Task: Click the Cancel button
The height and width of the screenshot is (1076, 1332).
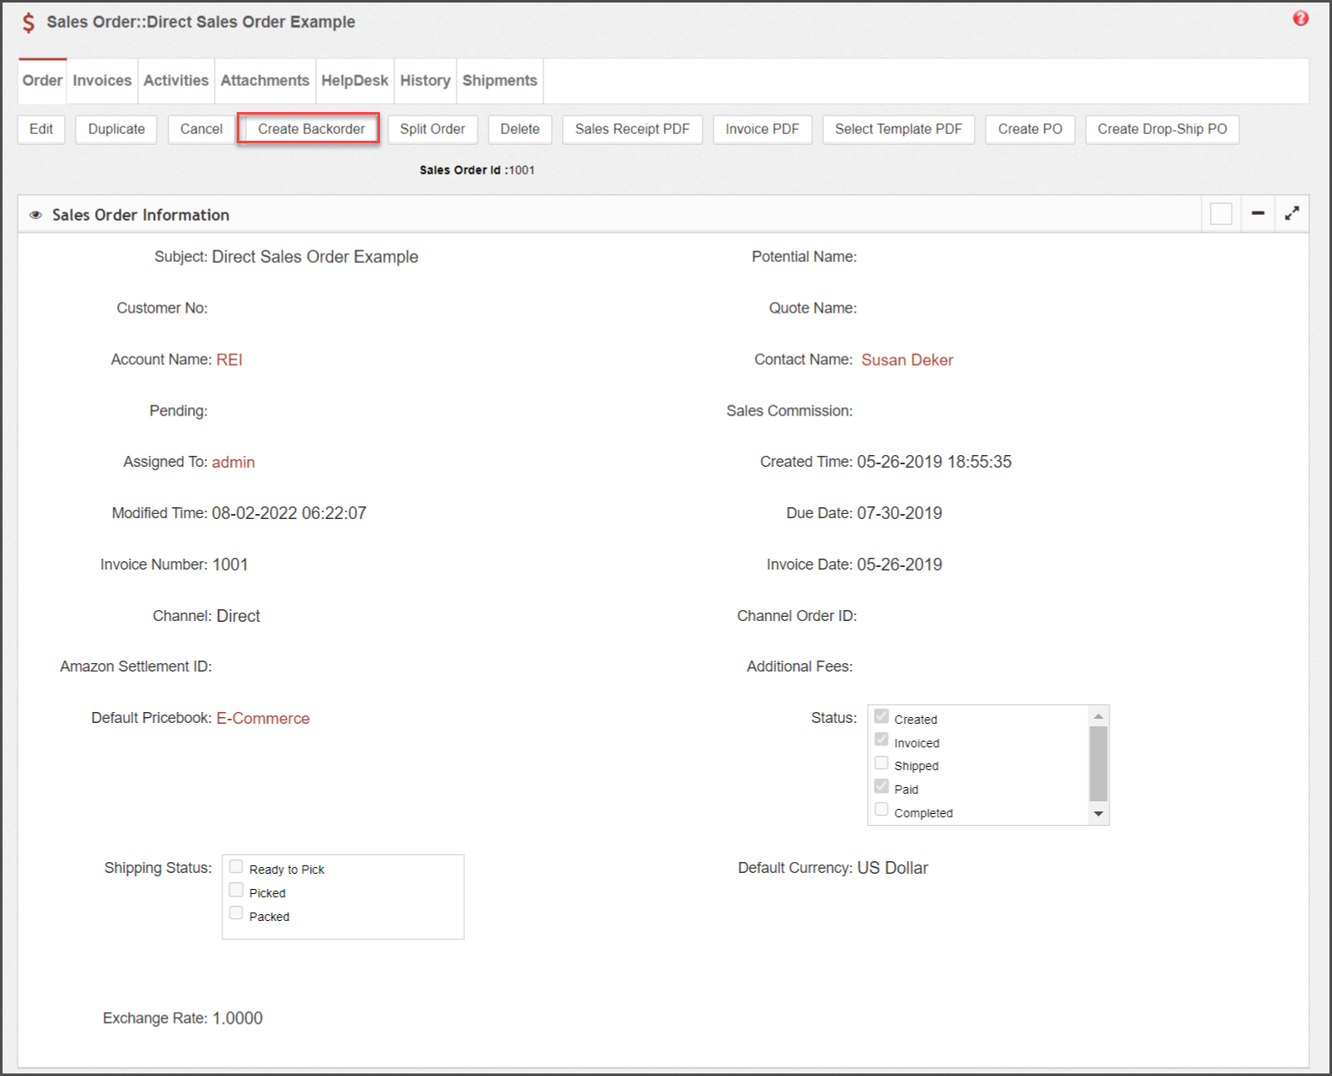Action: point(201,129)
